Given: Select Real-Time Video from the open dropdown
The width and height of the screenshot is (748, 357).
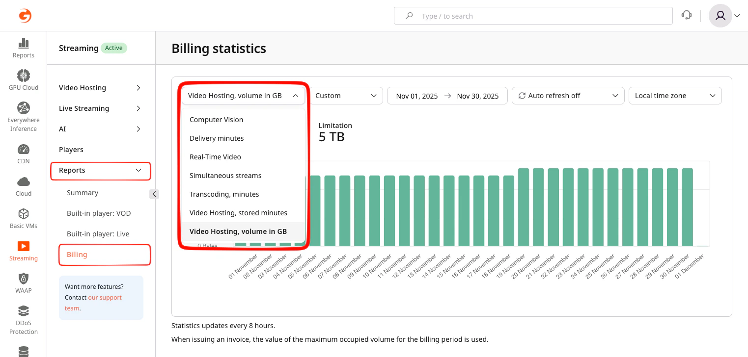Looking at the screenshot, I should (x=215, y=156).
